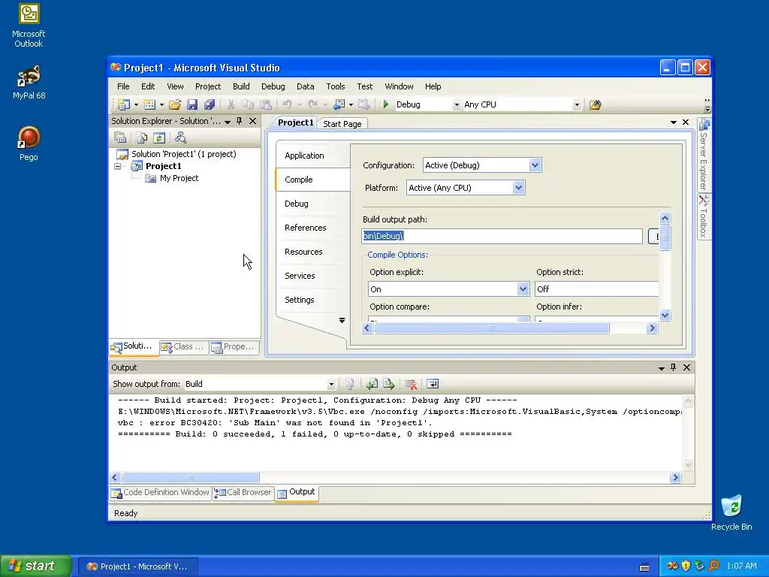Click the New Project toolbar icon
This screenshot has height=577, width=769.
coord(124,104)
